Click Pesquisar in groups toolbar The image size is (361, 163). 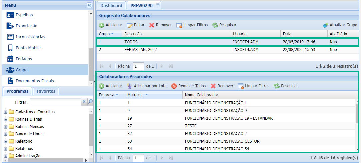point(224,25)
